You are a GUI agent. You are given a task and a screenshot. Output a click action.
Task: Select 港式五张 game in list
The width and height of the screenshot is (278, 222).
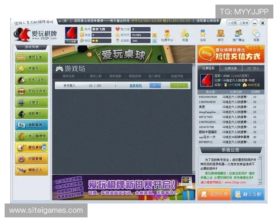click(32, 57)
